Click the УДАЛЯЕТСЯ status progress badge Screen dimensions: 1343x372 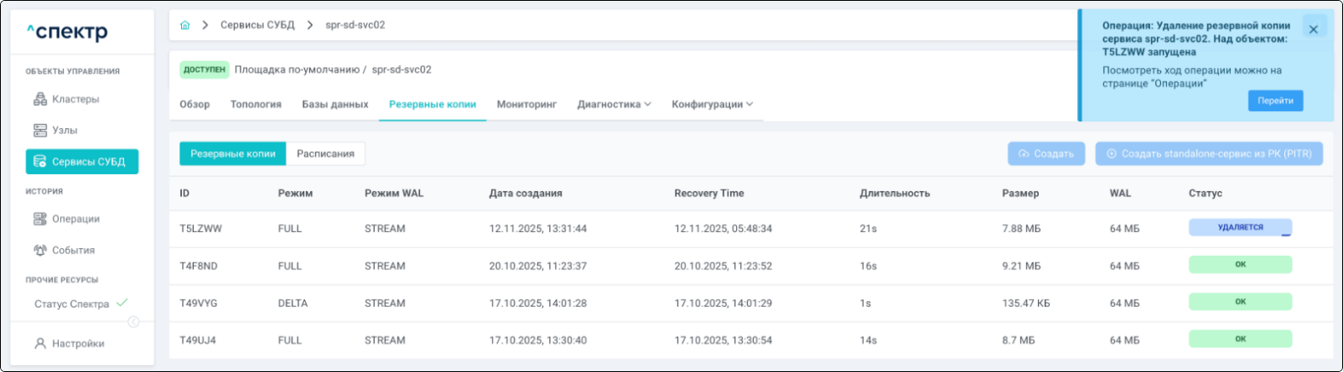tap(1239, 228)
